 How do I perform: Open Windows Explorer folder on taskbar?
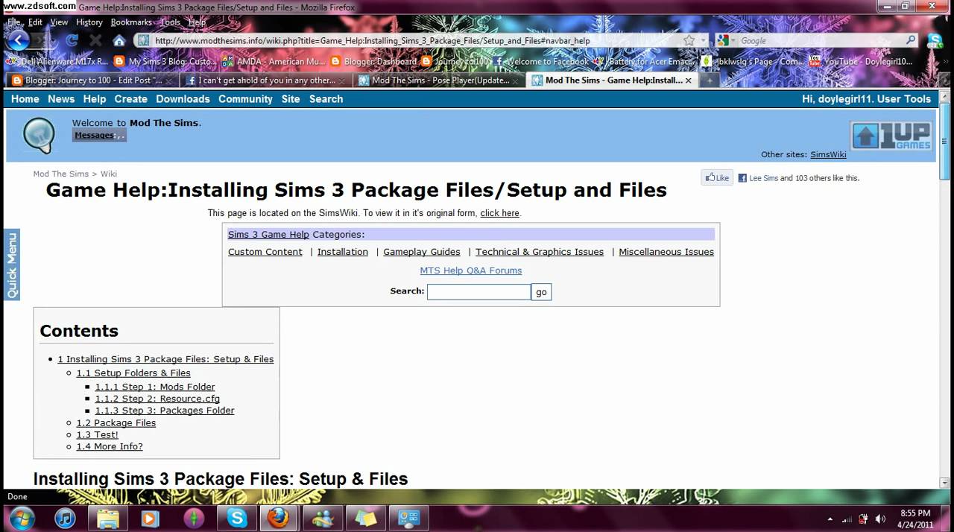pyautogui.click(x=108, y=518)
